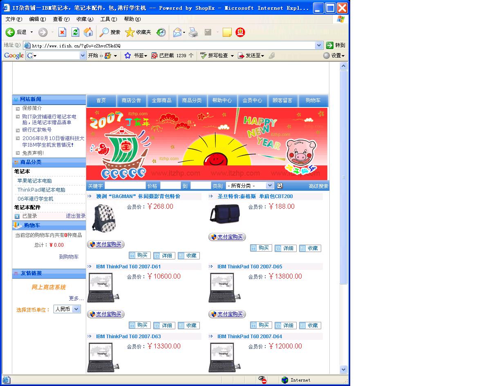
Task: Open the Home page icon
Action: [88, 32]
